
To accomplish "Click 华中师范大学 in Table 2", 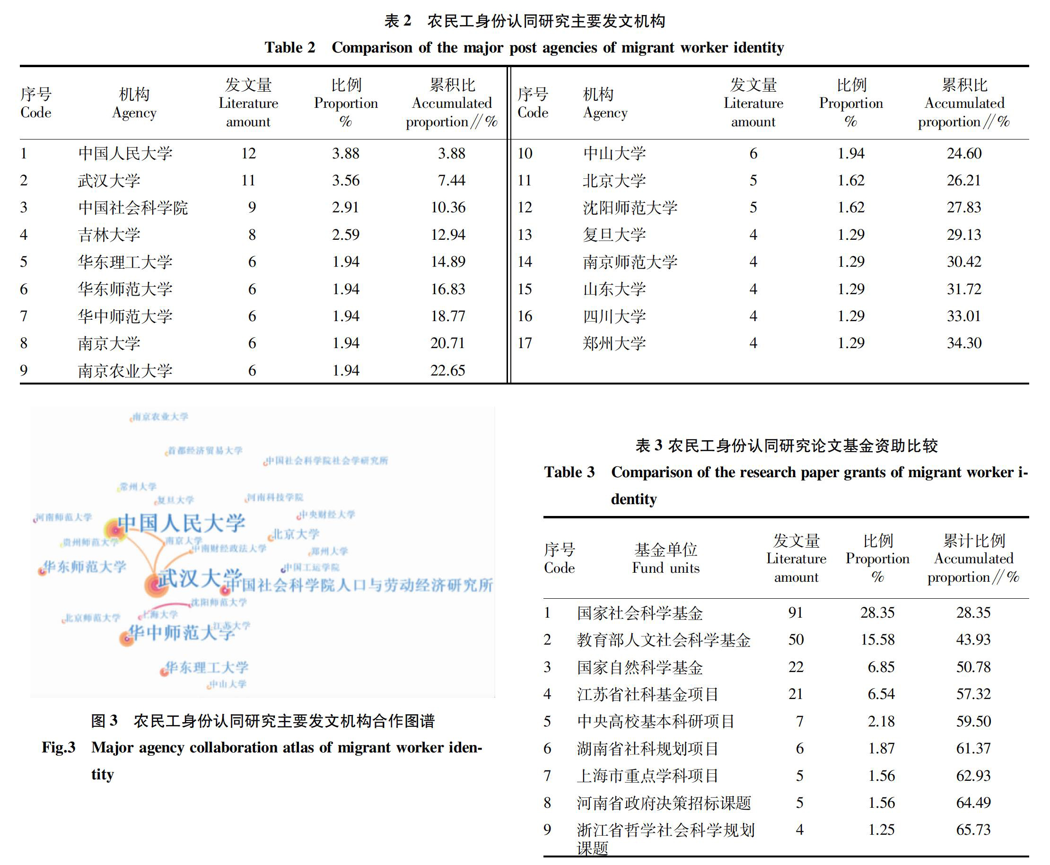I will tap(125, 316).
